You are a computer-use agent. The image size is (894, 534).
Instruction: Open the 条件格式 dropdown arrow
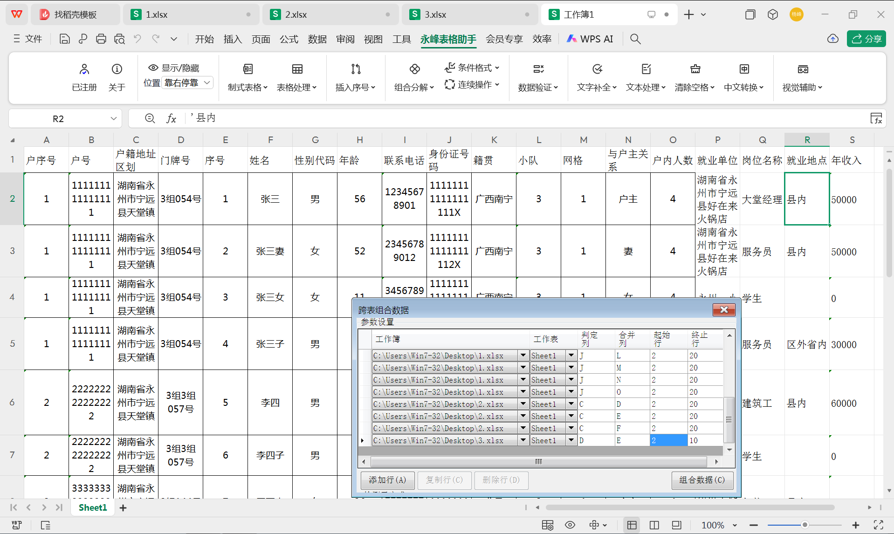[498, 68]
